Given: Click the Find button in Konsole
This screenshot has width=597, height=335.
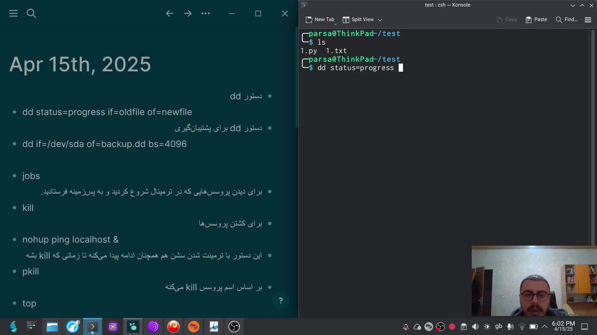Looking at the screenshot, I should pos(567,20).
